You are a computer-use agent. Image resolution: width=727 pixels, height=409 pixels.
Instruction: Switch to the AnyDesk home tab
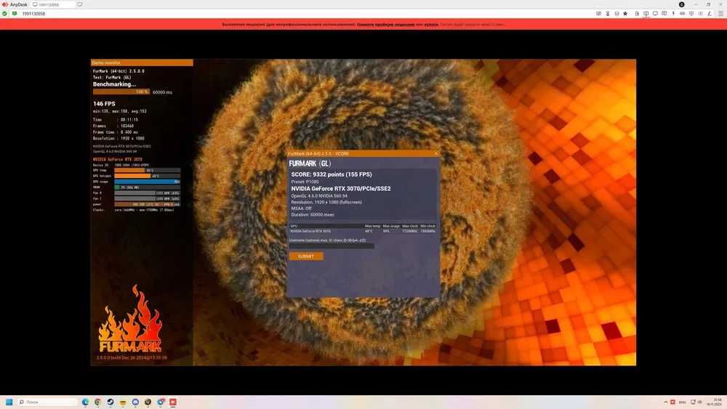(x=15, y=4)
